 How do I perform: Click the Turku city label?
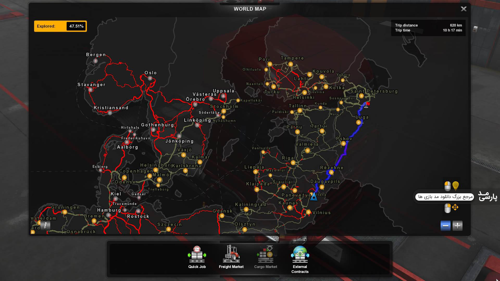point(272,92)
